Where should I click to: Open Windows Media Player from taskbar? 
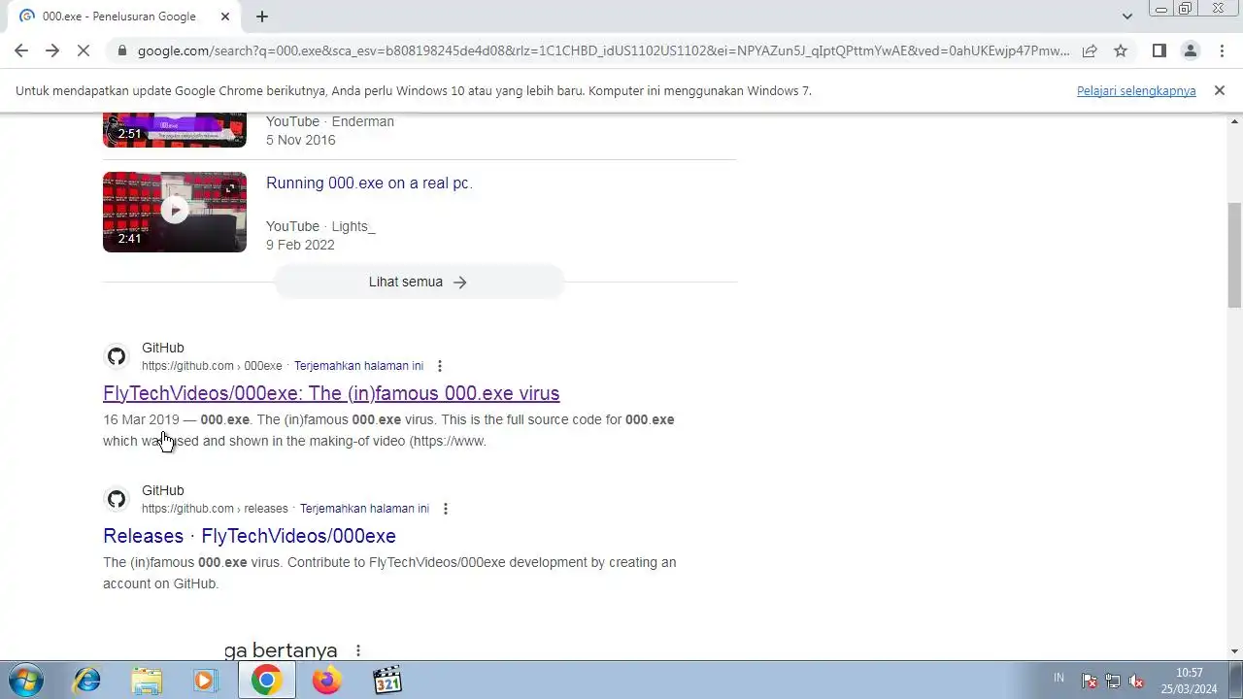[205, 680]
